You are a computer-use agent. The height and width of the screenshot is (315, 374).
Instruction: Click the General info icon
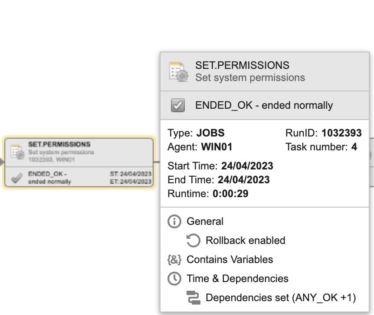click(174, 221)
